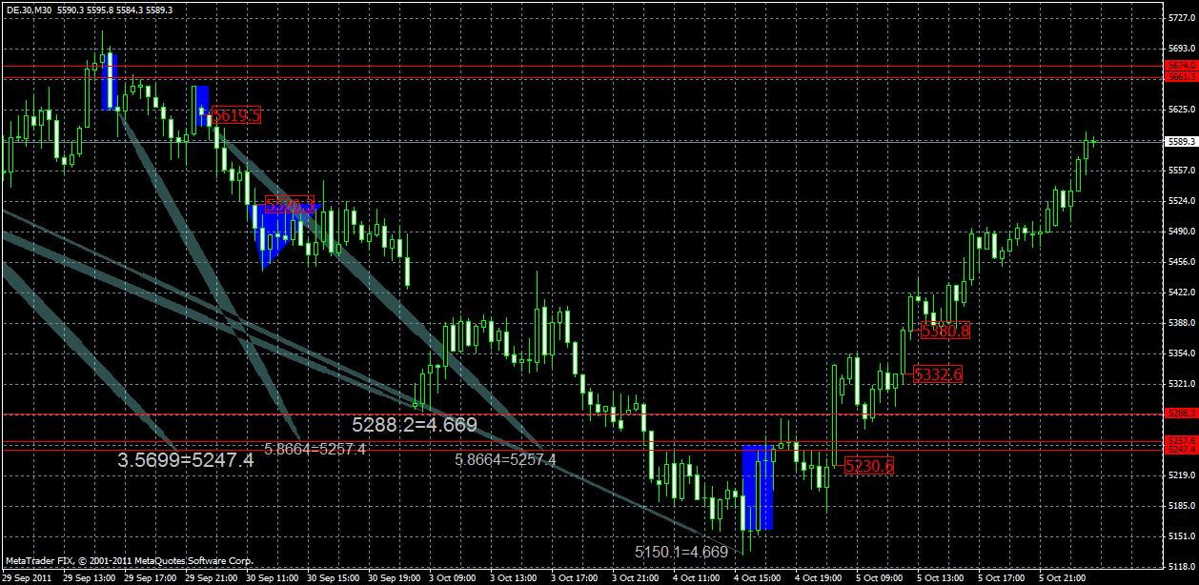This screenshot has width=1199, height=585.
Task: Click the '29 Sep 13:00' time axis label
Action: pos(89,578)
